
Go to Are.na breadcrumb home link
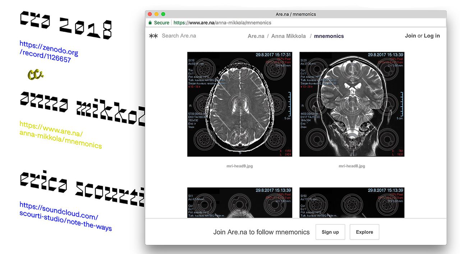point(256,36)
